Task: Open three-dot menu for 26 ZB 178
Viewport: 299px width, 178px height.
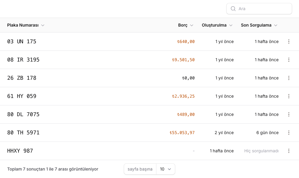Action: pyautogui.click(x=289, y=78)
